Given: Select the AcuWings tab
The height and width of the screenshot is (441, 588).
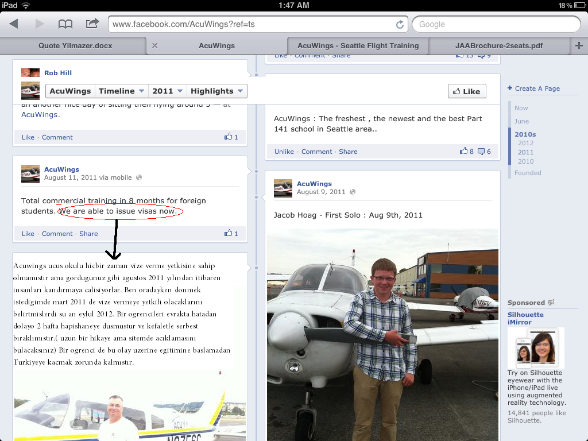Looking at the screenshot, I should 216,46.
